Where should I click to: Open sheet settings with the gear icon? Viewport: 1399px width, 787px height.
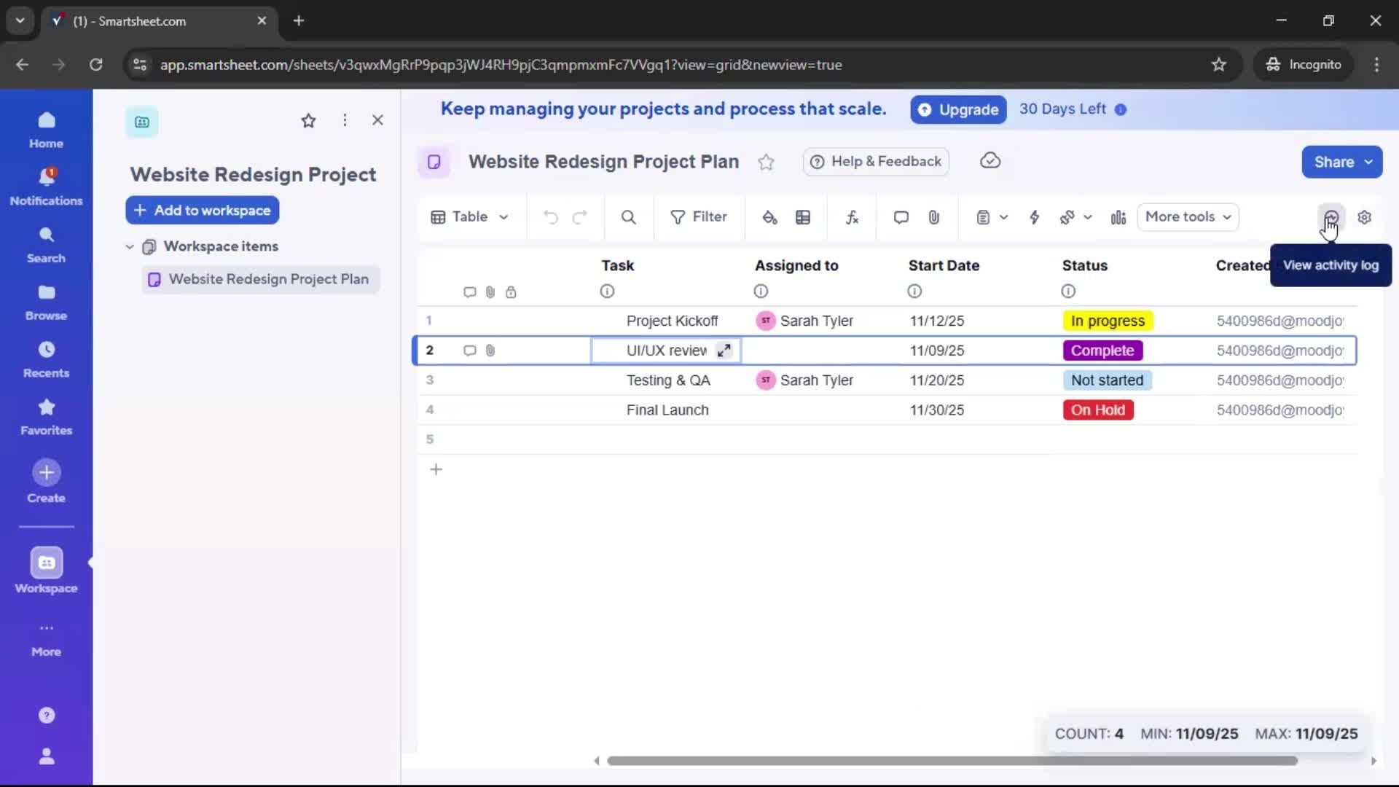coord(1366,216)
